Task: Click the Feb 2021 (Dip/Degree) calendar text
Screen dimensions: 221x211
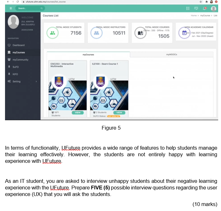Action: (x=202, y=33)
